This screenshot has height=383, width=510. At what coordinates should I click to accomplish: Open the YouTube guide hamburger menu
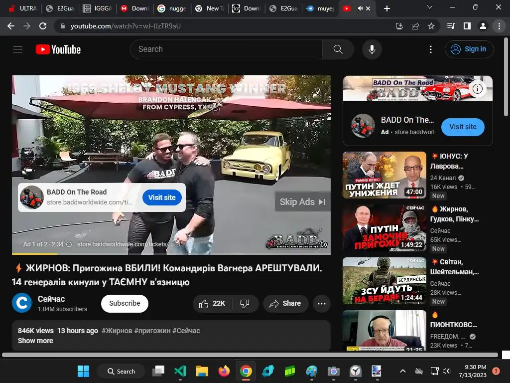click(x=18, y=49)
